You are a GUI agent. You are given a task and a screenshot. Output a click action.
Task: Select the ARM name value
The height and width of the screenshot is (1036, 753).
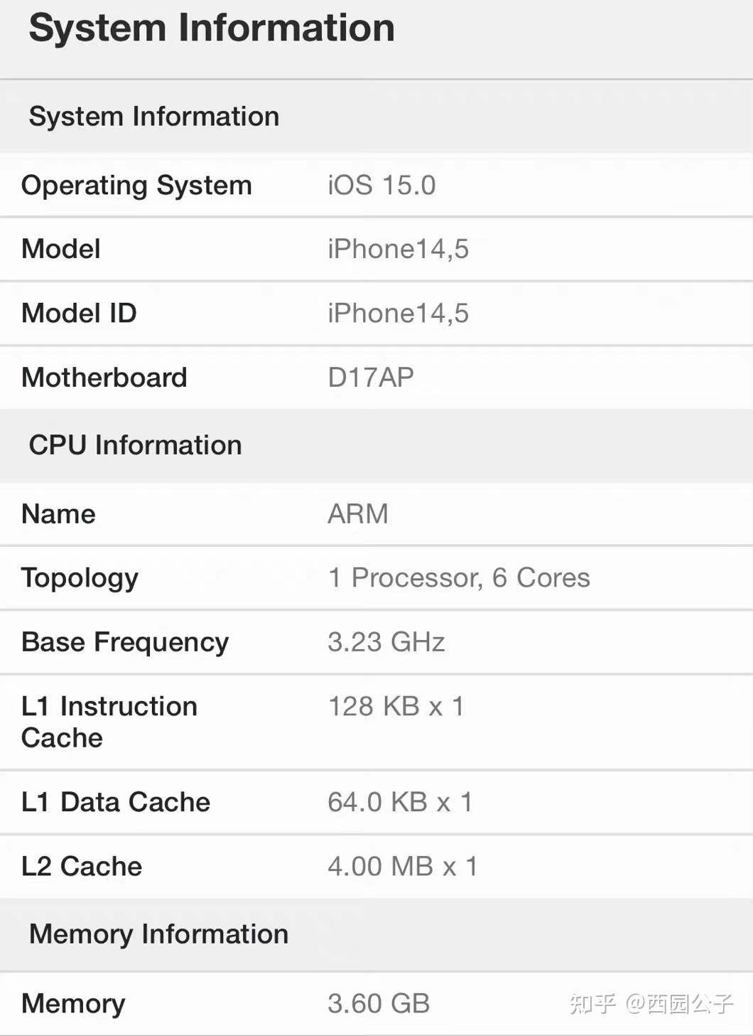coord(358,514)
